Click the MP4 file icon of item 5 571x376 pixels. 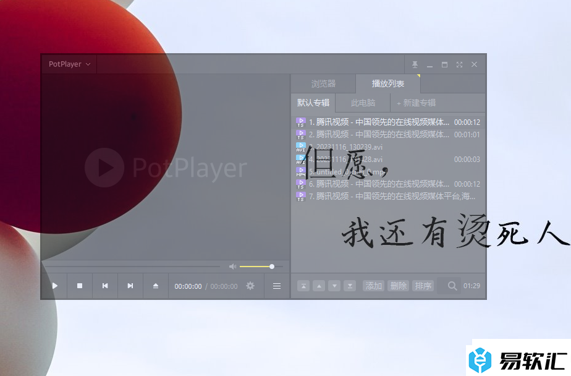tap(301, 172)
